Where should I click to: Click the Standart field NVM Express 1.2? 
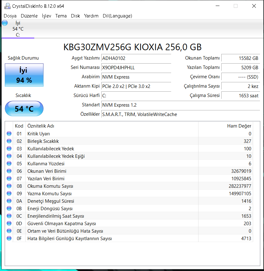(180, 105)
